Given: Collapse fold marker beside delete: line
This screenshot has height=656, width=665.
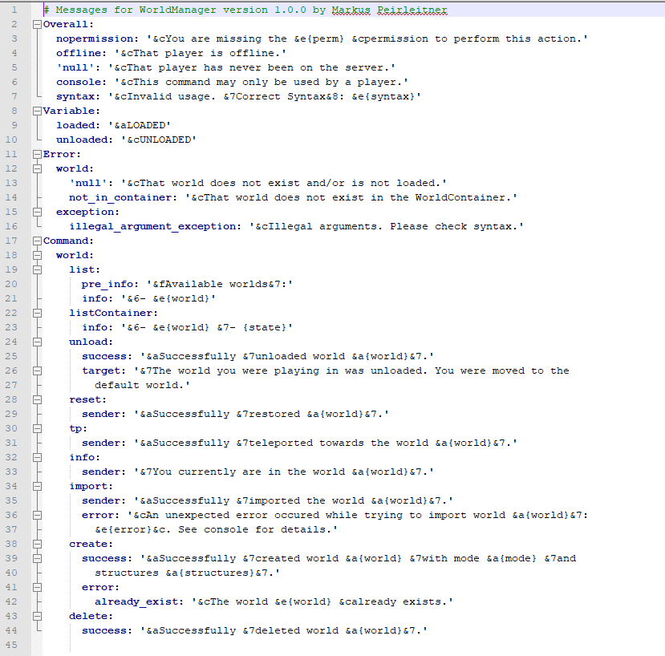Looking at the screenshot, I should tap(38, 615).
